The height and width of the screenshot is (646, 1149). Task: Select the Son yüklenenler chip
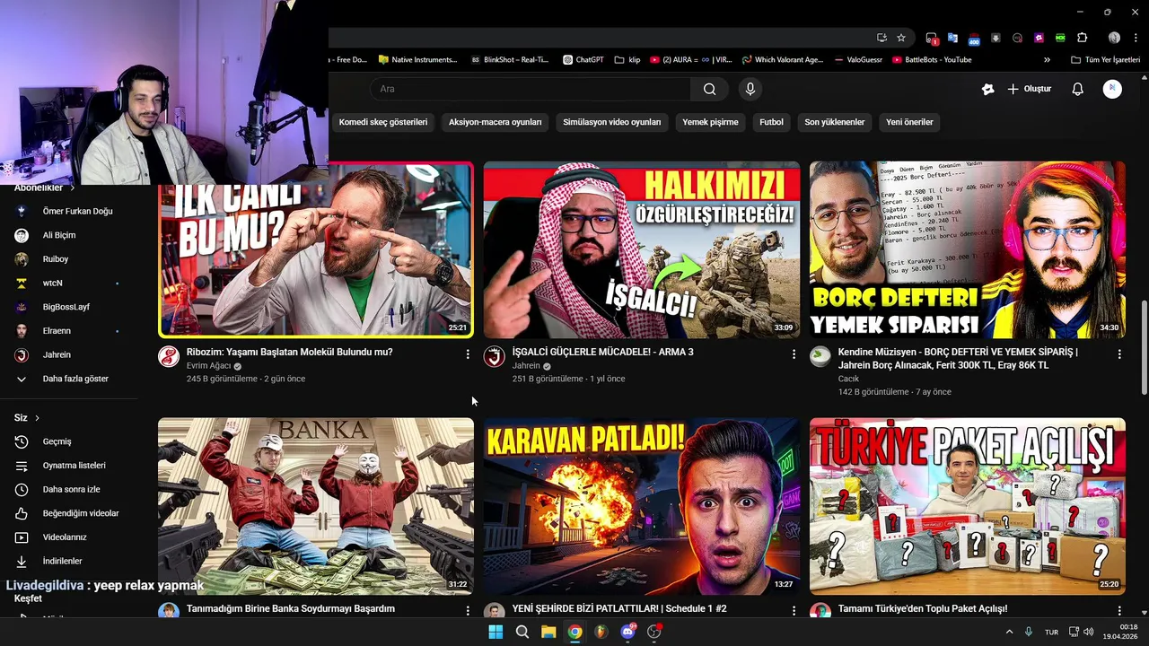pyautogui.click(x=835, y=122)
